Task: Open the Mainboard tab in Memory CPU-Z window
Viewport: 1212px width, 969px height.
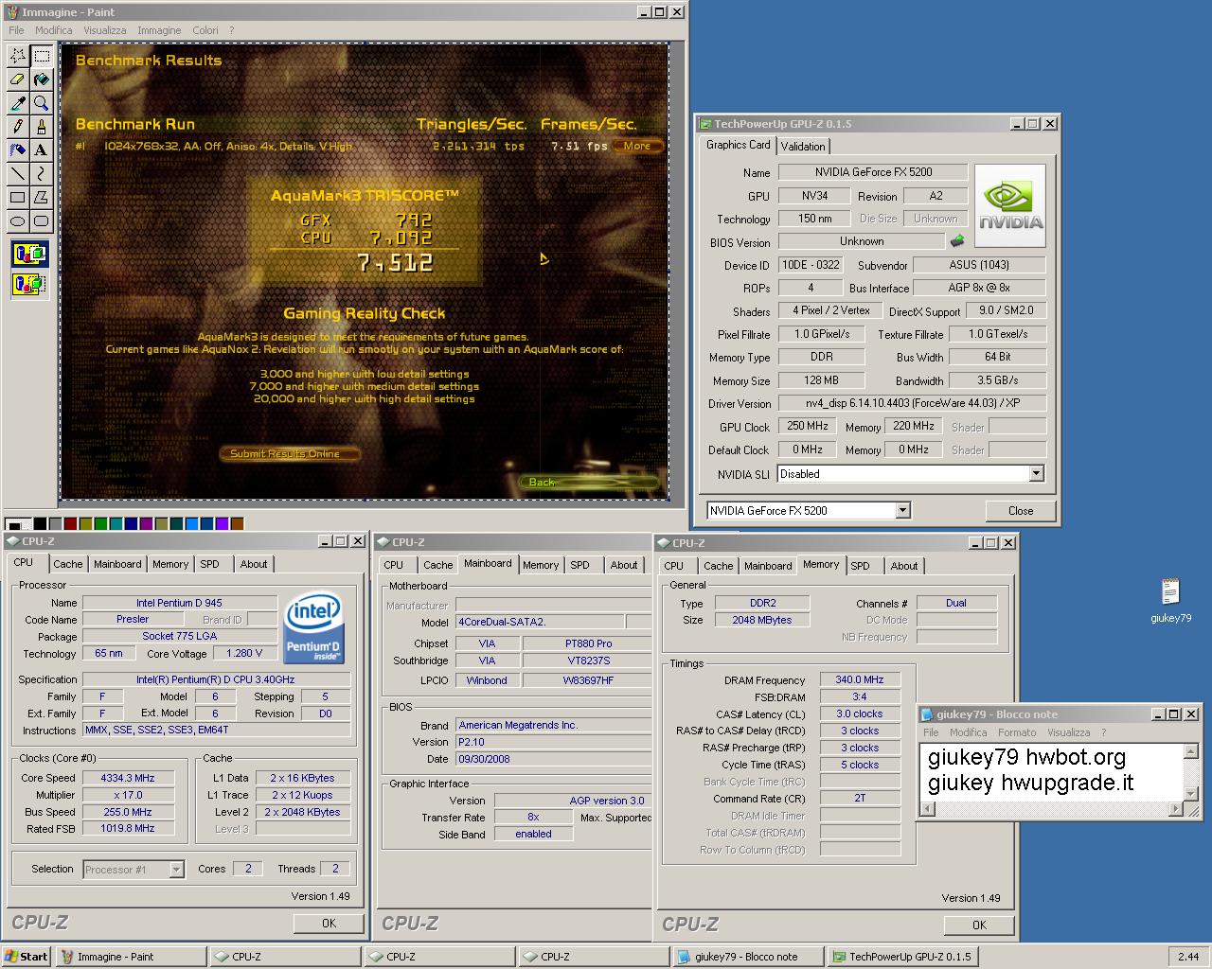Action: (768, 566)
